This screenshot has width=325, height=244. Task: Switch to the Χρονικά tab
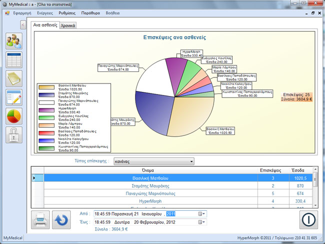tap(68, 25)
